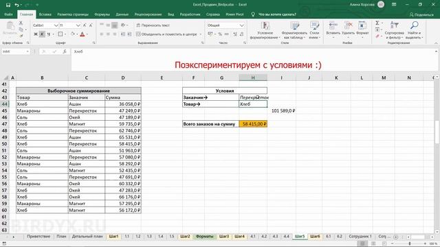Open Форматировать как таблицу gallery
Viewport: 440px width, 247px height.
[294, 30]
